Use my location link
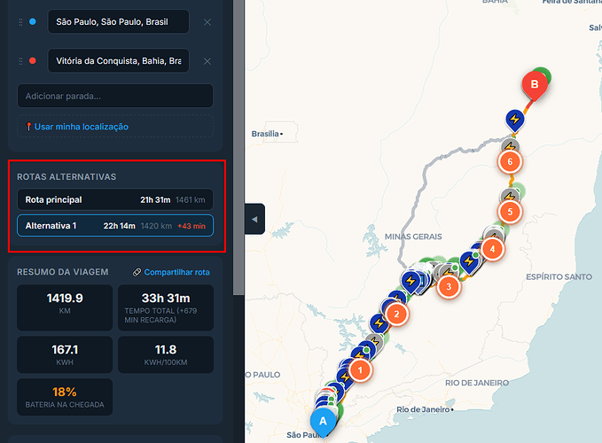The height and width of the screenshot is (443, 602). click(81, 127)
